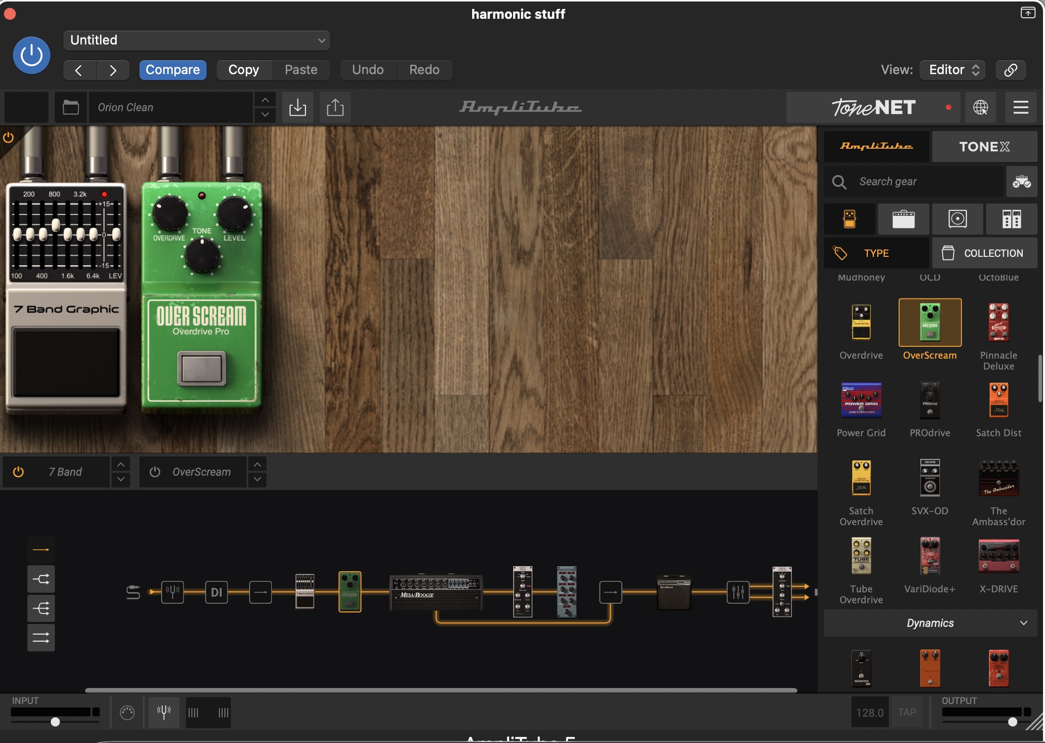Toggle the 7 Band power button
The image size is (1045, 743).
(18, 472)
